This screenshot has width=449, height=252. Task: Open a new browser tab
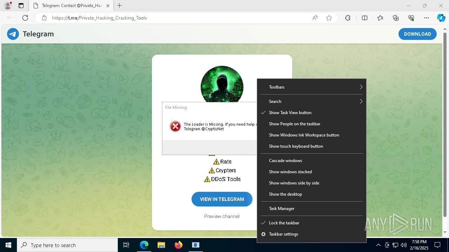click(120, 6)
